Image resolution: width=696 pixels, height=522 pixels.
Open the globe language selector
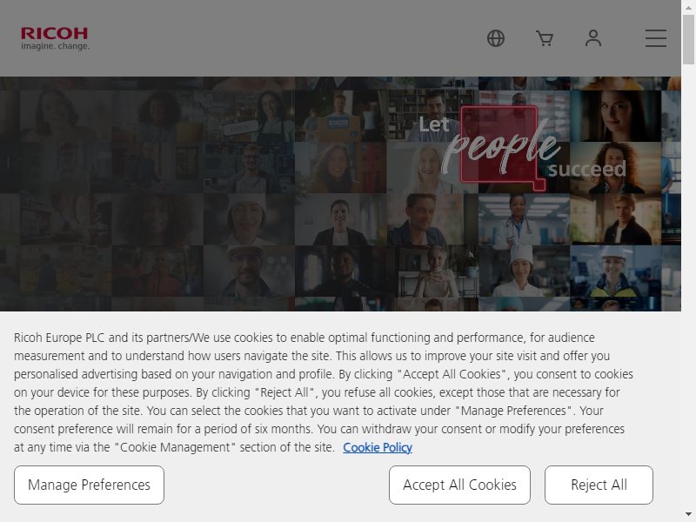click(x=496, y=38)
